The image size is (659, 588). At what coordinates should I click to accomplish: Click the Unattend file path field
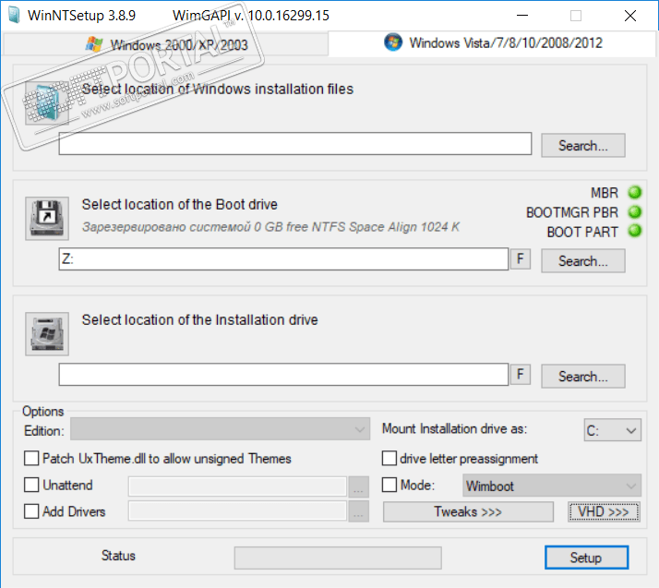tap(237, 486)
